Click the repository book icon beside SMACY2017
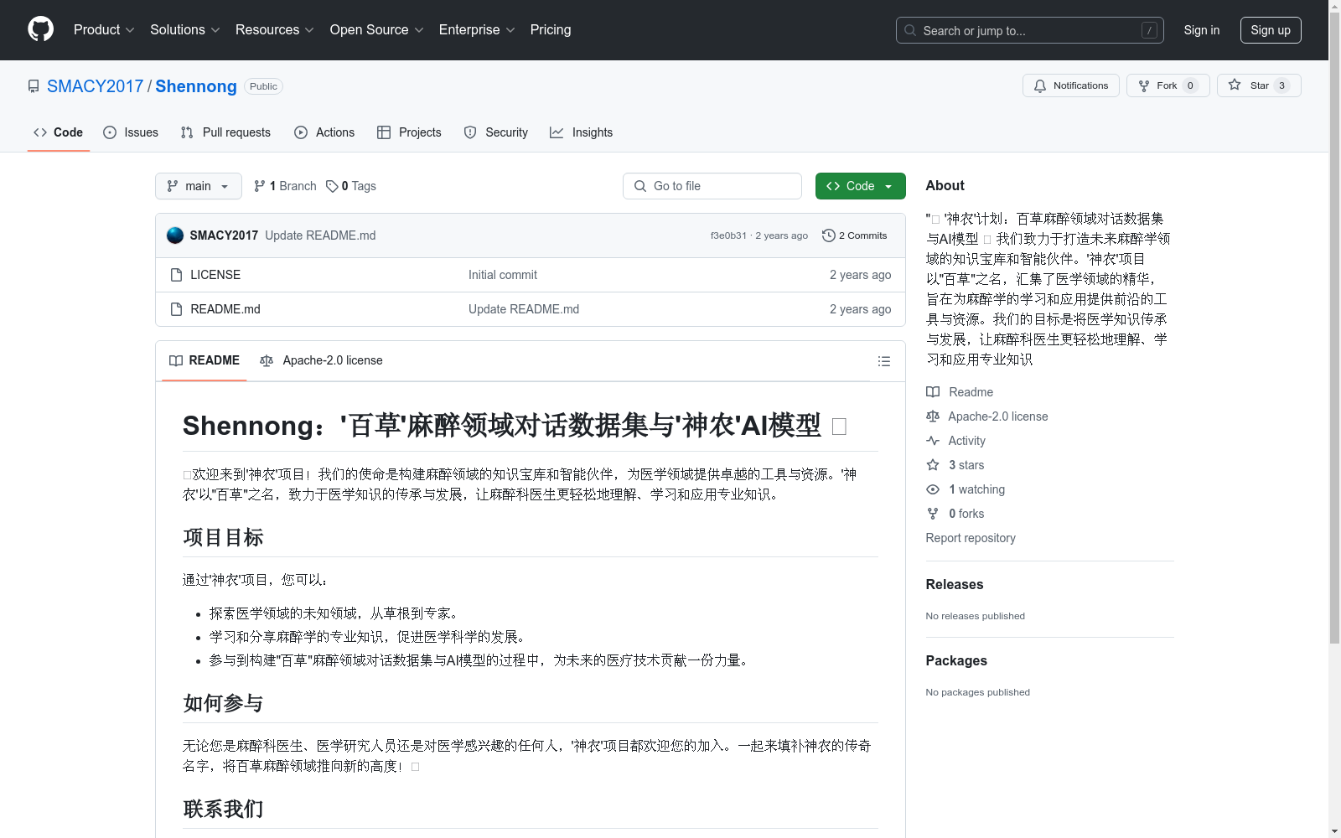1341x838 pixels. pos(34,86)
